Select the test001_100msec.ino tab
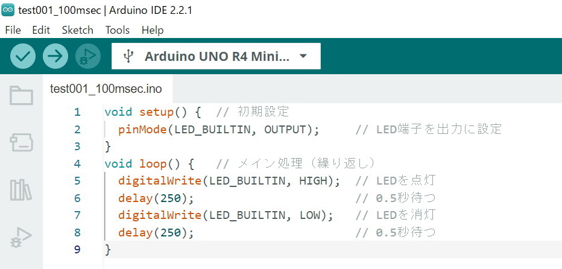This screenshot has width=562, height=269. pos(106,89)
